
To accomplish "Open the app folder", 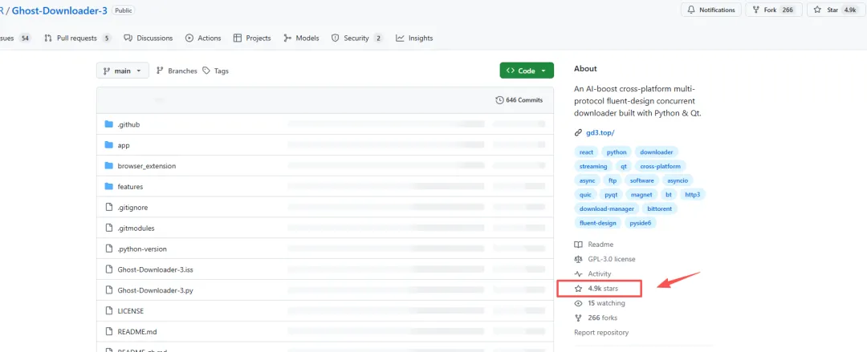I will click(x=124, y=145).
